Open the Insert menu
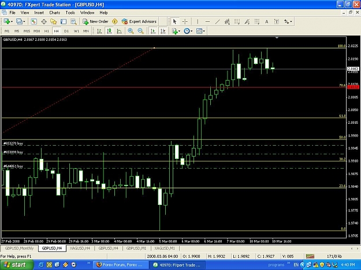The height and width of the screenshot is (270, 361). 39,13
